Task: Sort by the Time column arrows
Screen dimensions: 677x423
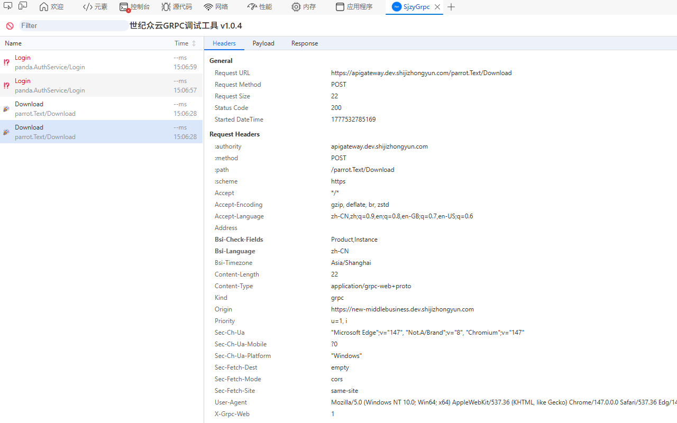Action: tap(194, 43)
